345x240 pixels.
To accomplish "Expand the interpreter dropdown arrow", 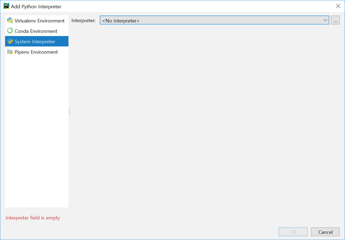I will tap(325, 20).
